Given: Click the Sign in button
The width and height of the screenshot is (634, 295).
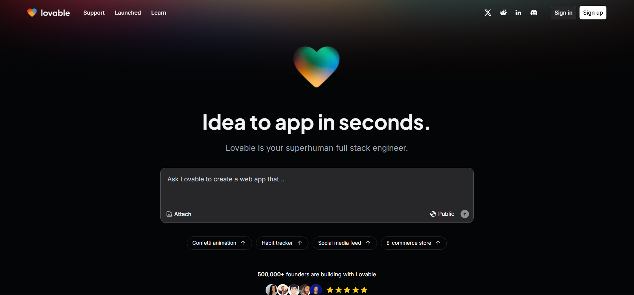Looking at the screenshot, I should (x=564, y=13).
